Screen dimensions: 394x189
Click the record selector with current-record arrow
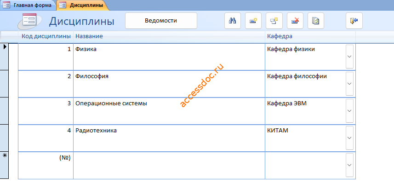[x=4, y=57]
